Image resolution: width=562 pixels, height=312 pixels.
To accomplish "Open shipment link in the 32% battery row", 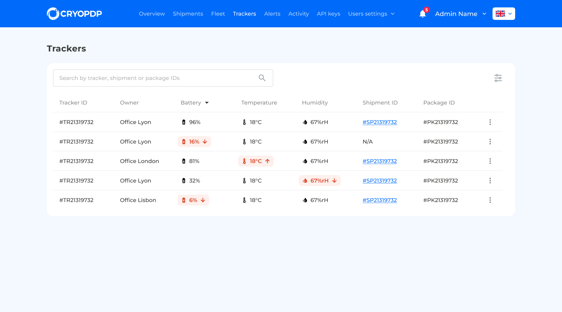I will click(x=380, y=181).
